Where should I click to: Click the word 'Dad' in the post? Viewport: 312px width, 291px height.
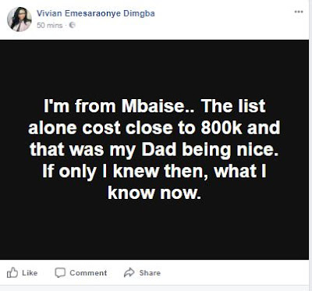click(158, 149)
